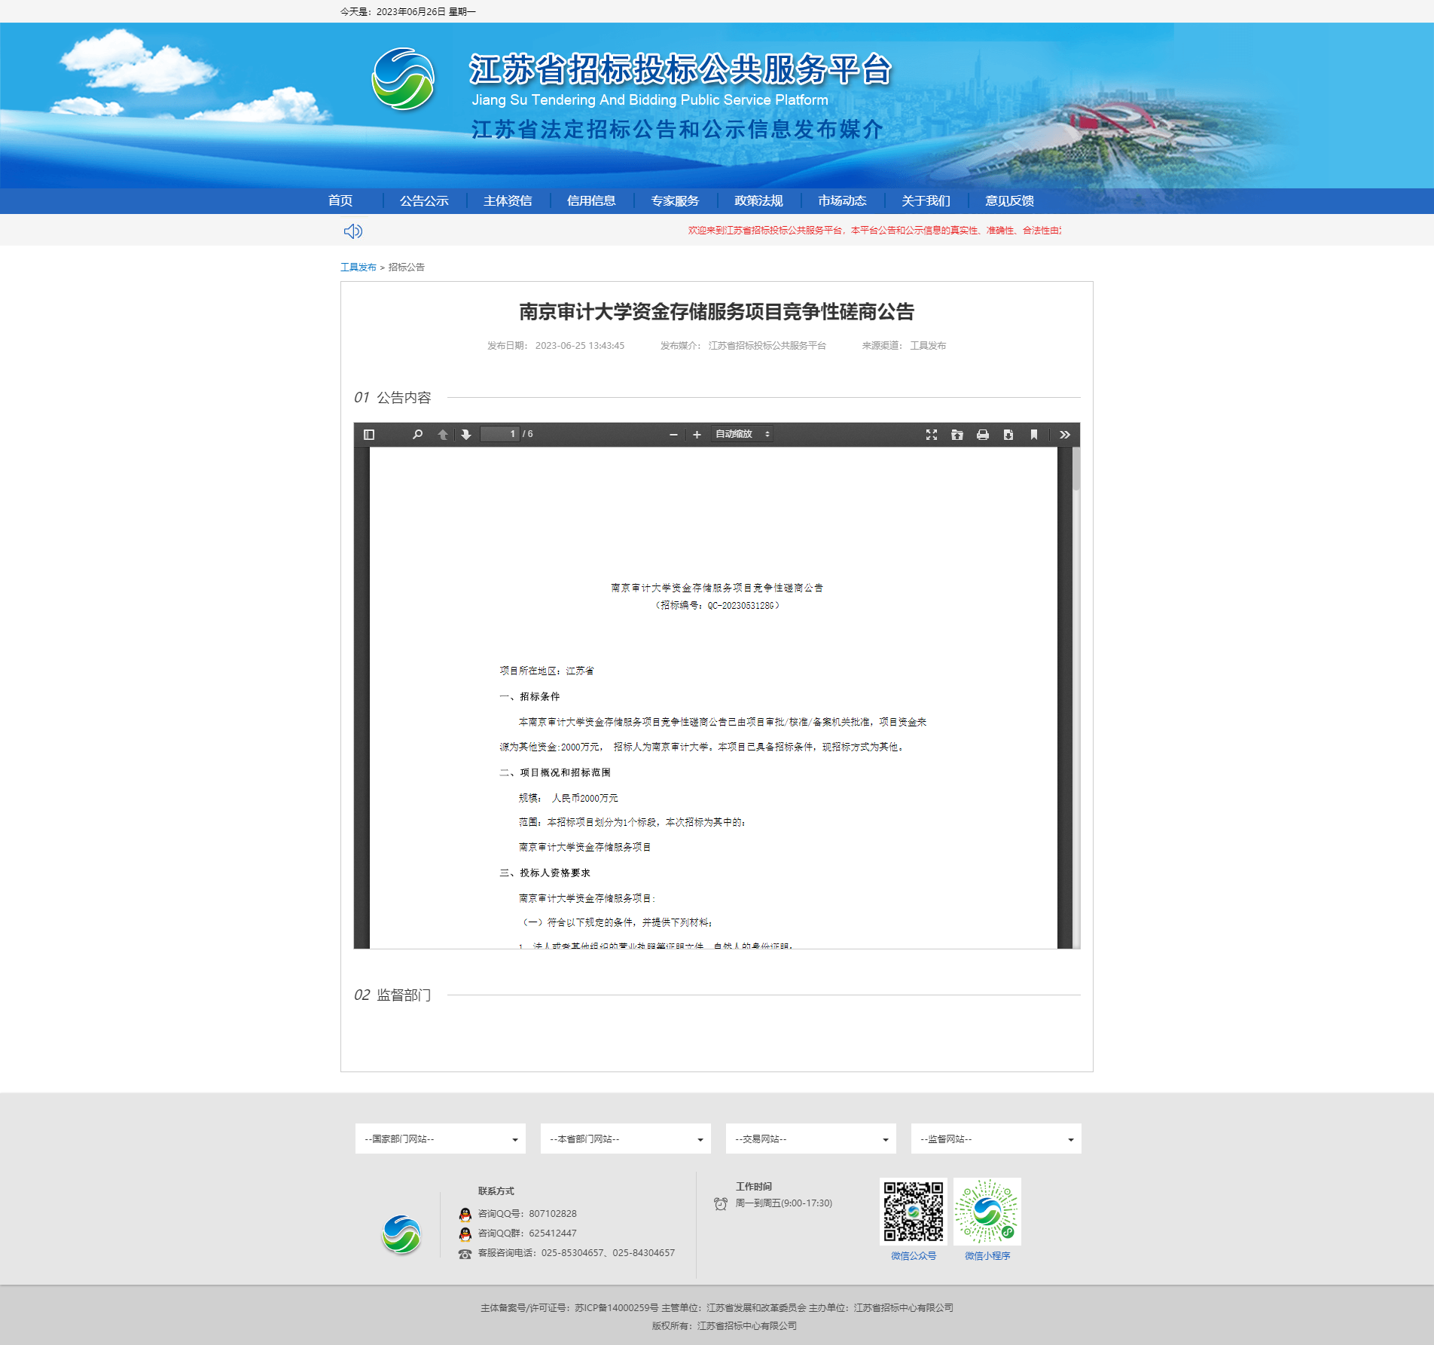Zoom in on the PDF document
The image size is (1434, 1345).
point(697,435)
